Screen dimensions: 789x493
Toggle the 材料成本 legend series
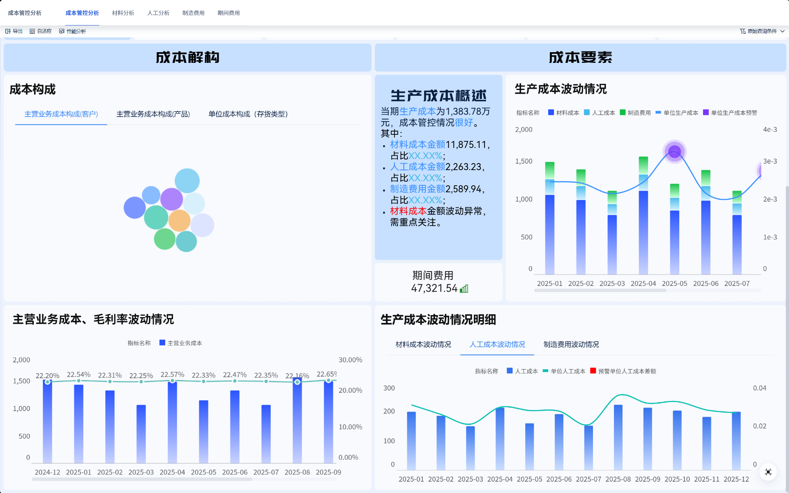click(x=563, y=113)
